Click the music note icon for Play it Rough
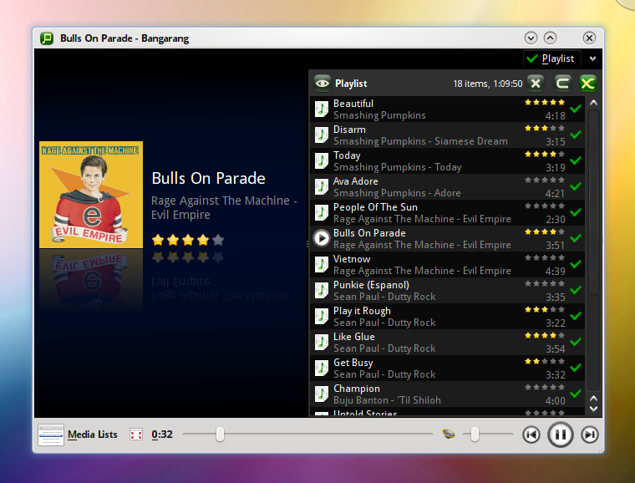The height and width of the screenshot is (483, 635). (322, 316)
